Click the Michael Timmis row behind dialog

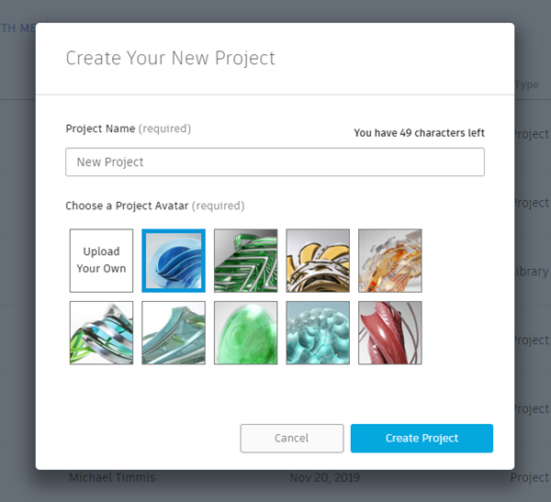pyautogui.click(x=112, y=477)
